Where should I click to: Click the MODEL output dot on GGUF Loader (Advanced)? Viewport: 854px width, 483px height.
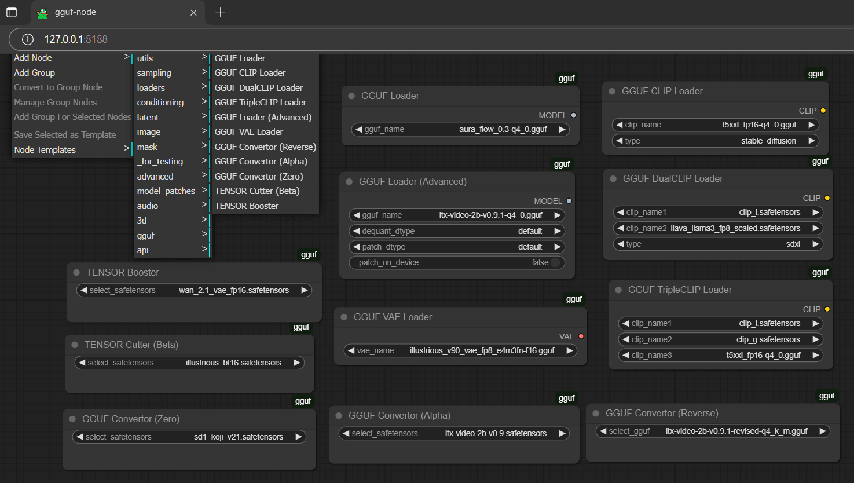click(568, 200)
